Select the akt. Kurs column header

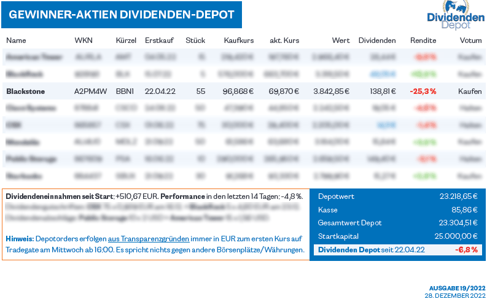coord(284,41)
